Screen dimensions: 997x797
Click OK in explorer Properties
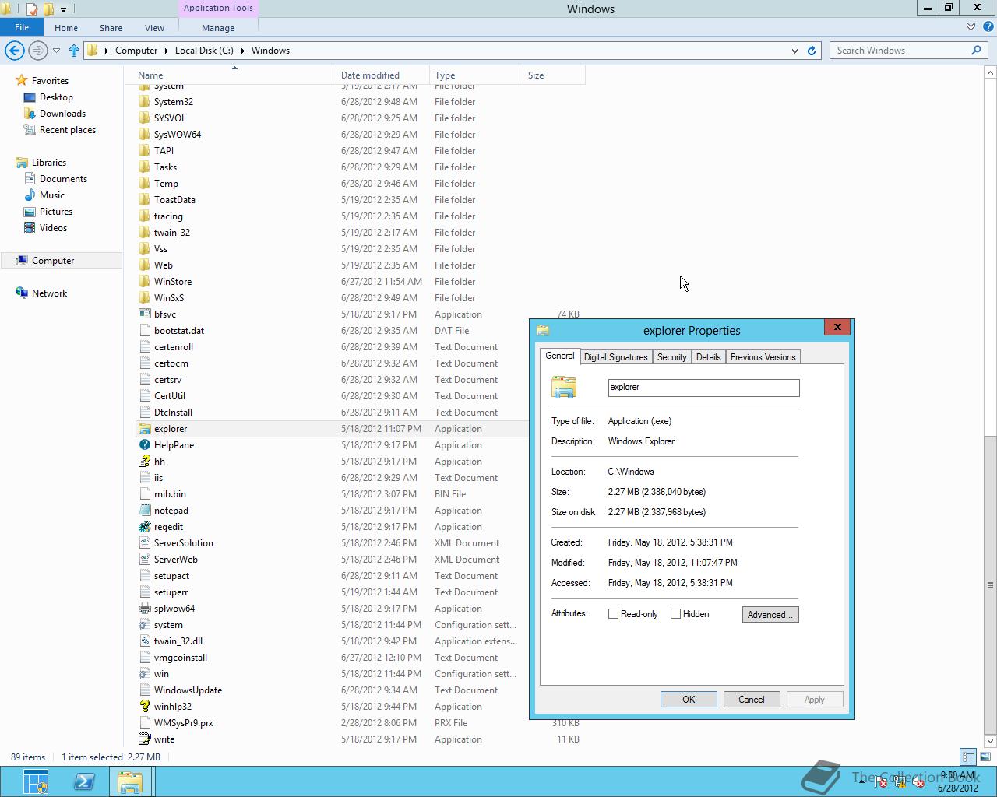(689, 700)
